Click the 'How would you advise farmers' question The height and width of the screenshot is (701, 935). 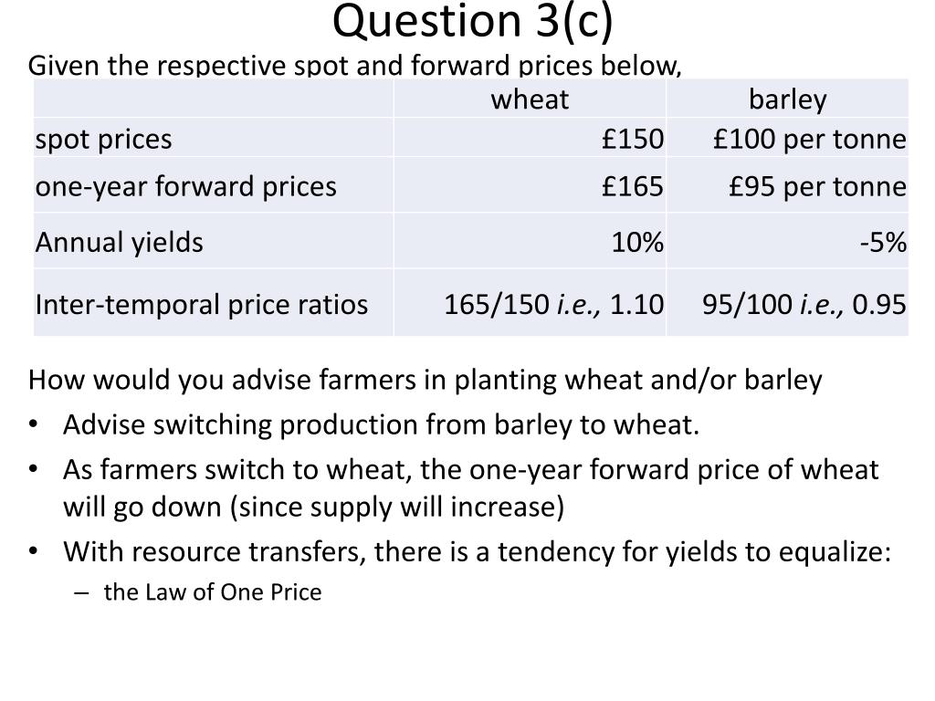pos(425,381)
